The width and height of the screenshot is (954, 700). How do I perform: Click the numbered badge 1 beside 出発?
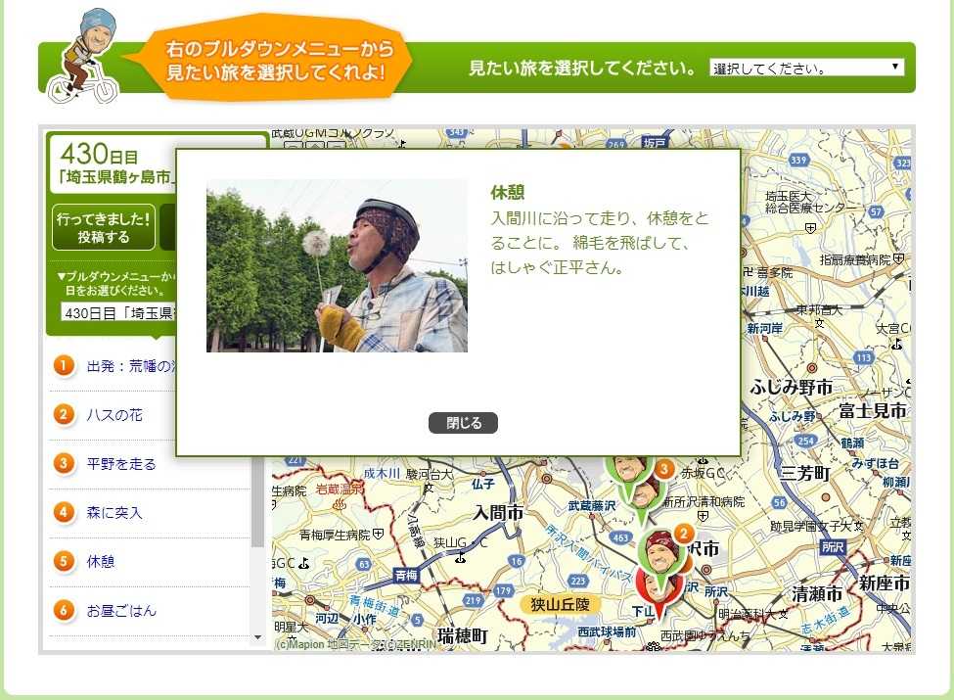(x=65, y=366)
